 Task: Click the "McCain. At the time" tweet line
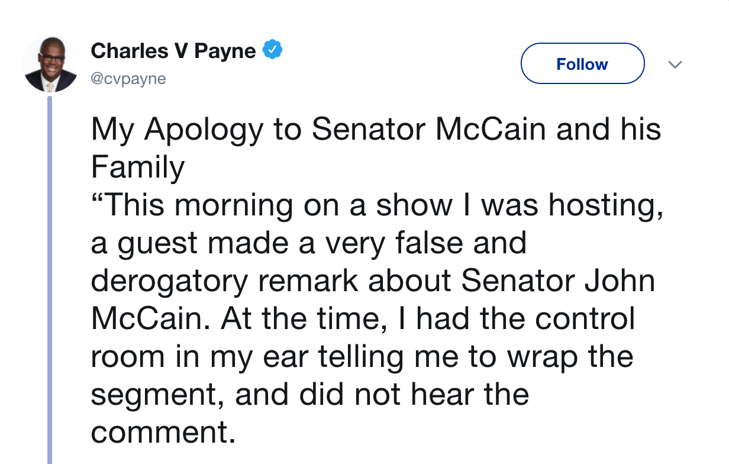(x=363, y=319)
